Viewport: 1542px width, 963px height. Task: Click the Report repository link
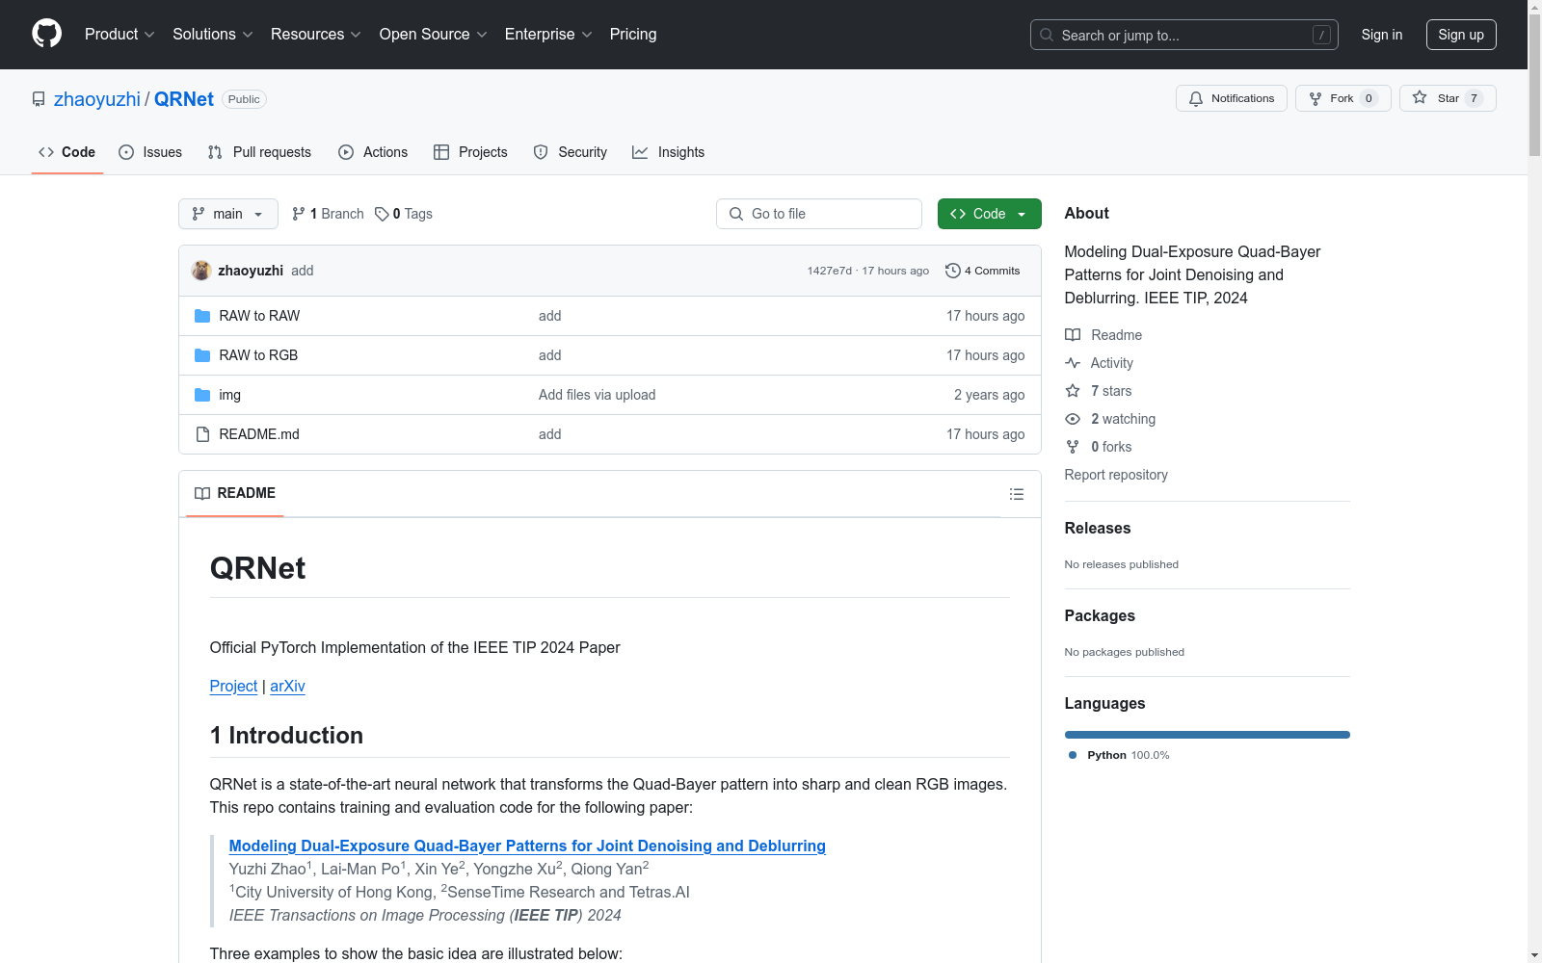click(1116, 475)
